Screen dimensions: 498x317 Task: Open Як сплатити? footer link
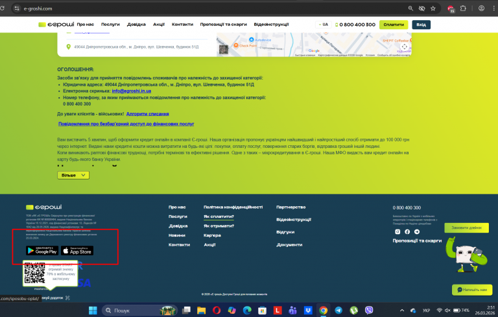(219, 217)
